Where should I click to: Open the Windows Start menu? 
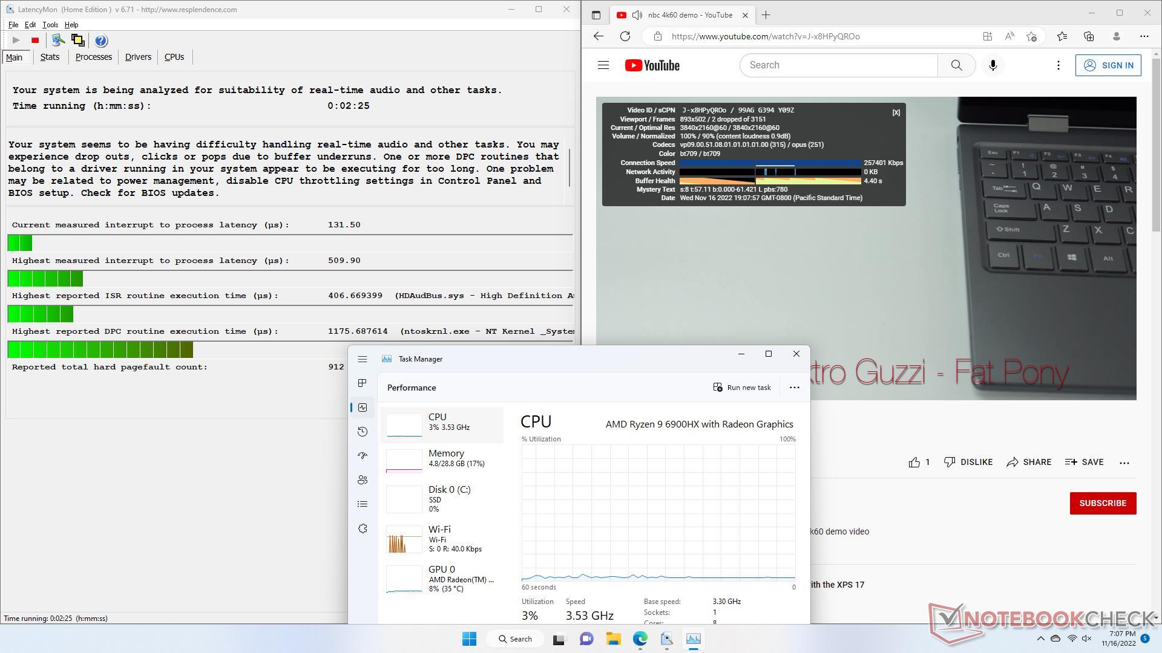point(469,639)
